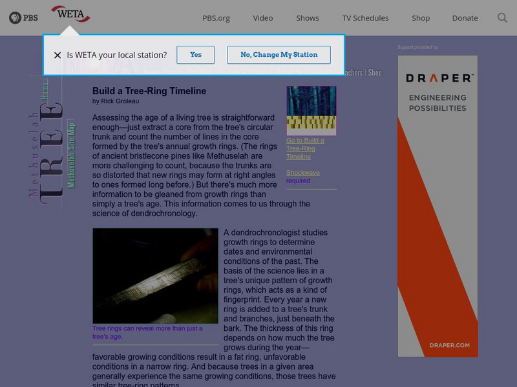This screenshot has width=517, height=387.
Task: Dismiss the local station prompt with X
Action: tap(58, 55)
